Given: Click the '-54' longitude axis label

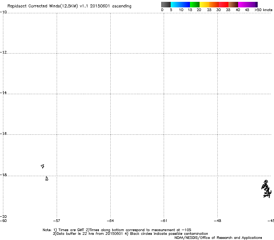Looking at the screenshot, I should (x=110, y=221).
